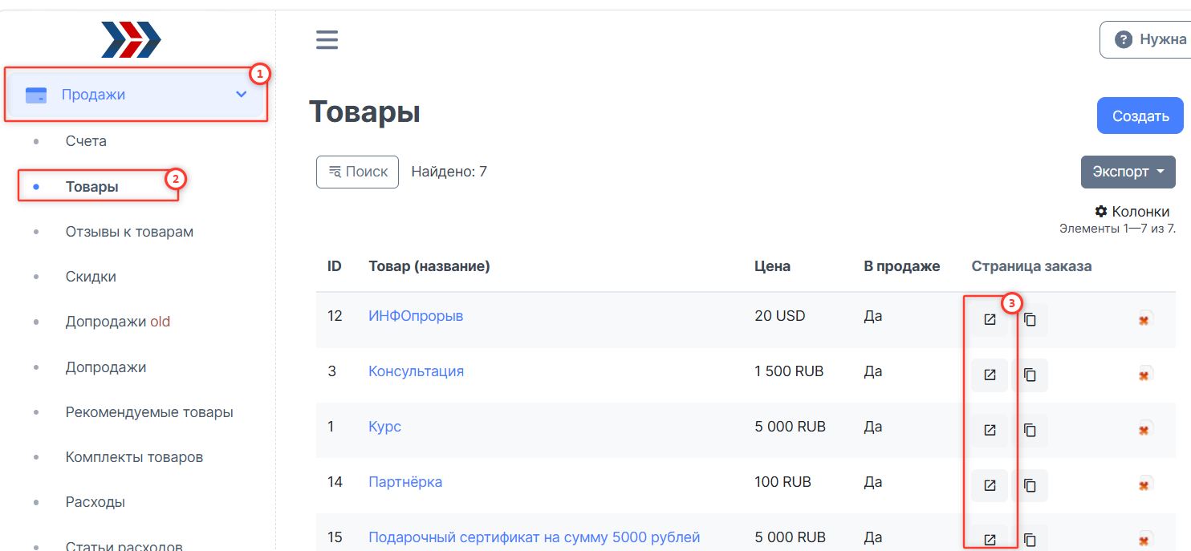Copy order page link for Консультация

click(x=1030, y=375)
